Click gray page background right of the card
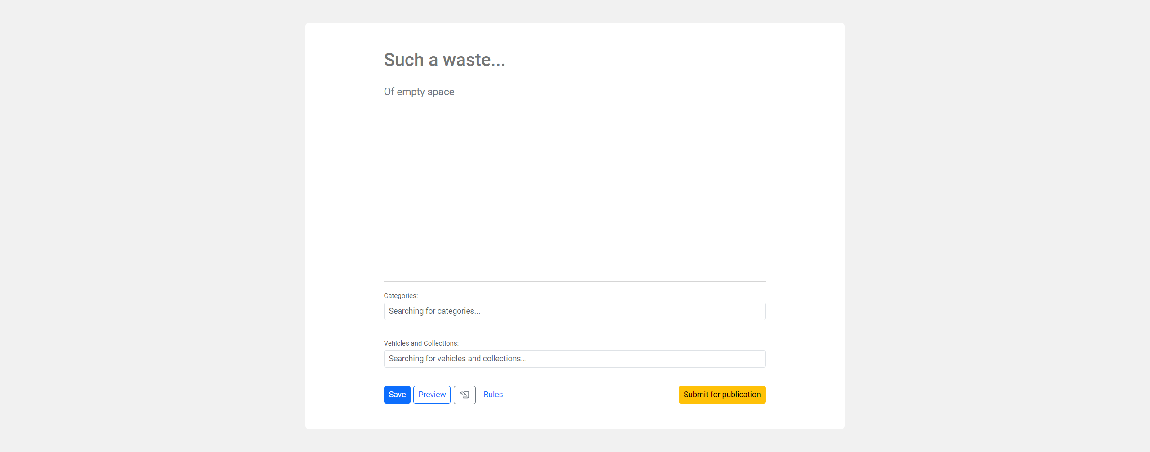The height and width of the screenshot is (452, 1150). 997,224
